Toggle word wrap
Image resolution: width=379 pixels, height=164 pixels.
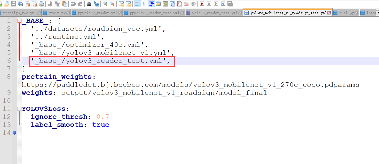[137, 4]
